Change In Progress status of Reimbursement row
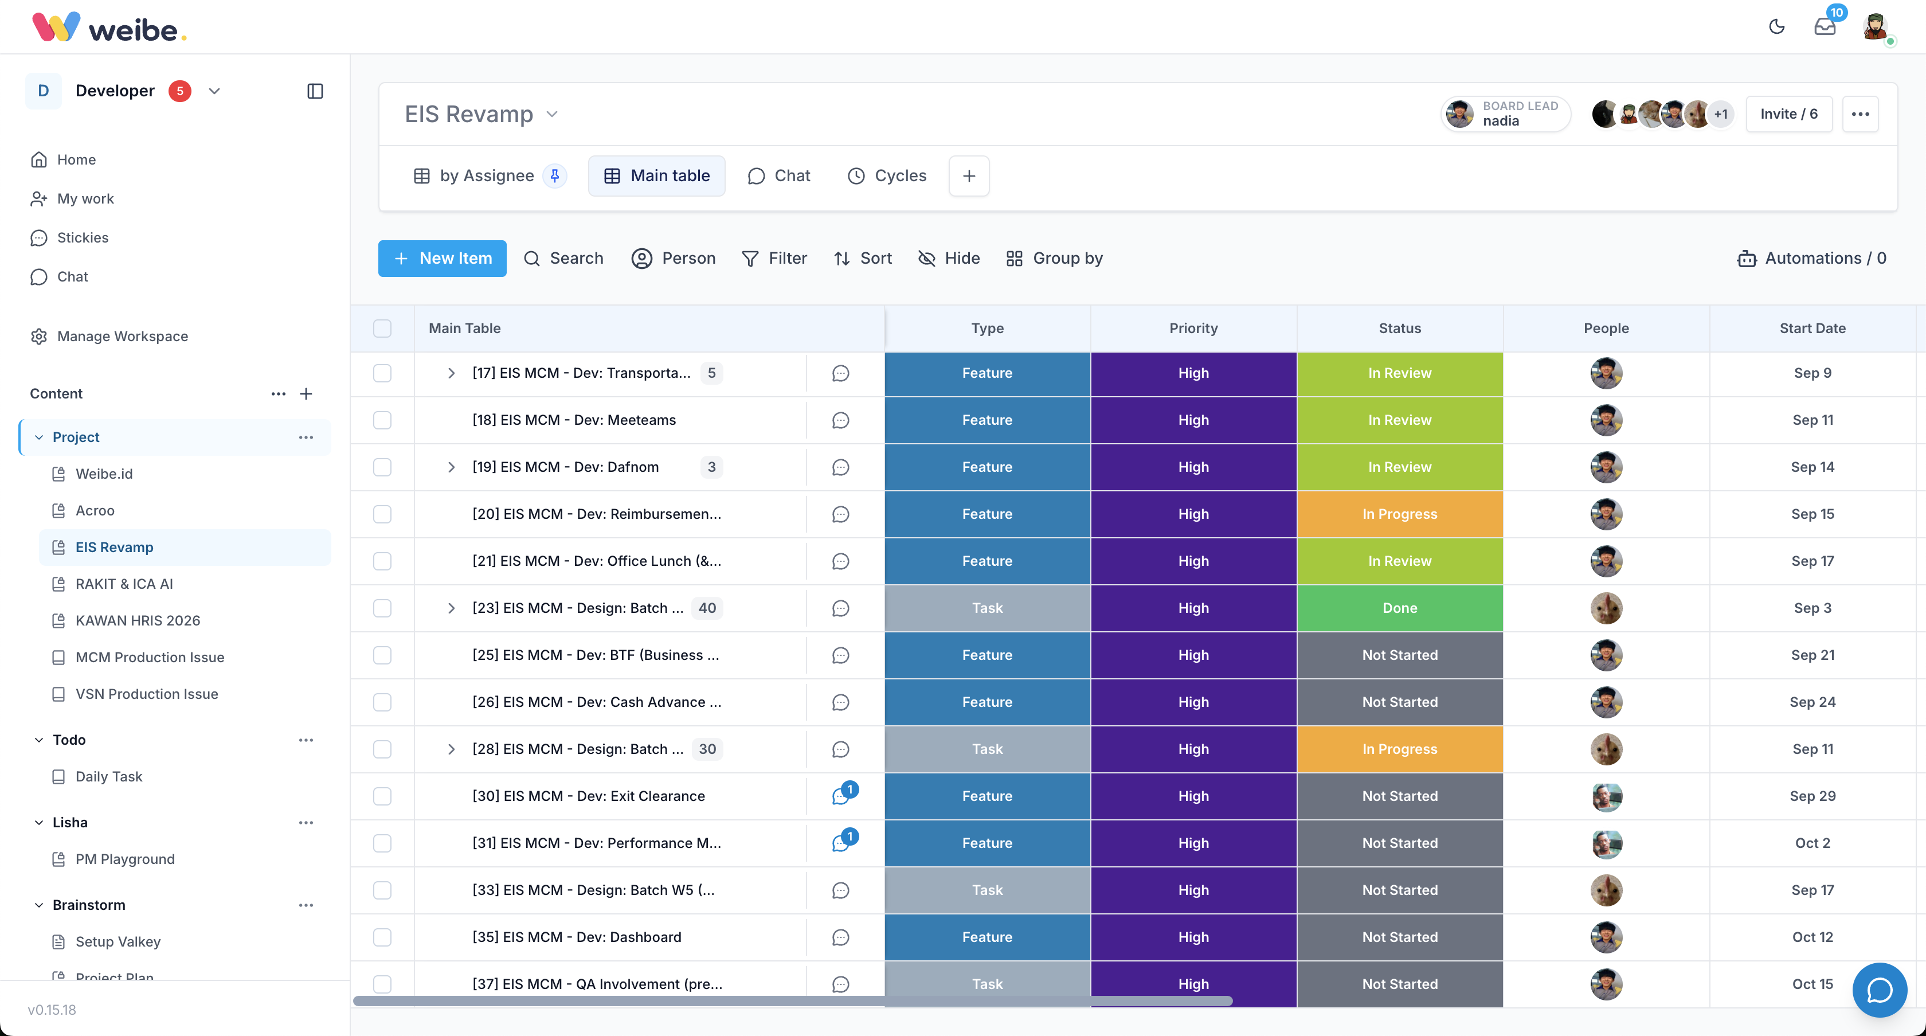Screen dimensions: 1926x1036 [1400, 515]
